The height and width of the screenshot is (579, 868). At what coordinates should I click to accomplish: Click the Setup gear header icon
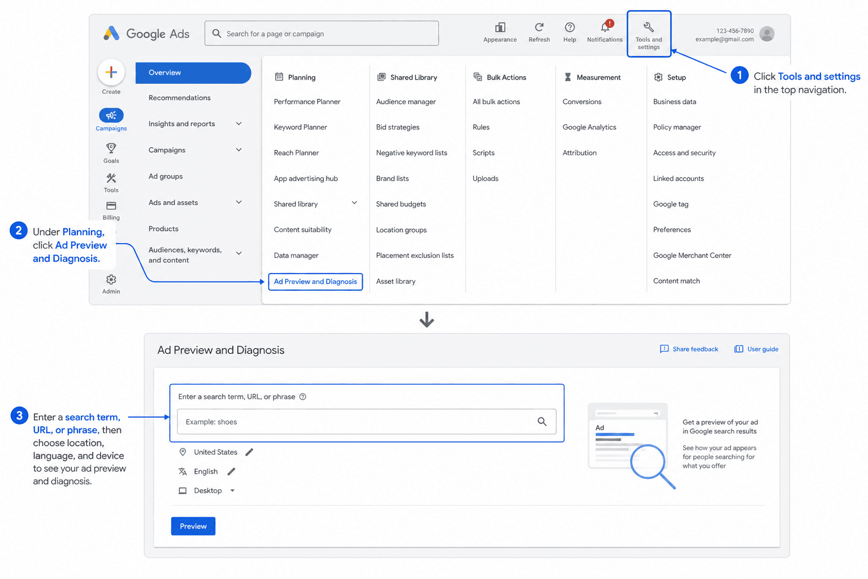658,77
